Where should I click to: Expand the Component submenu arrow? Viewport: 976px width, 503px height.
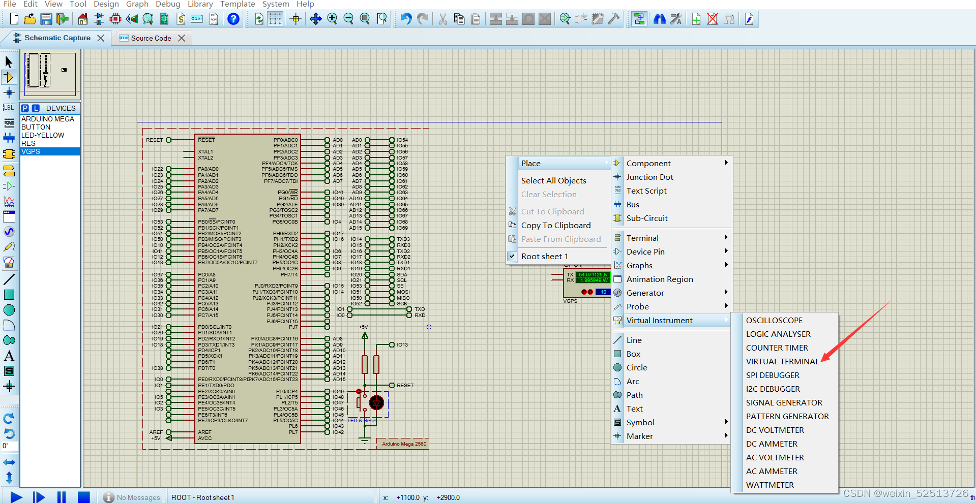pos(726,163)
